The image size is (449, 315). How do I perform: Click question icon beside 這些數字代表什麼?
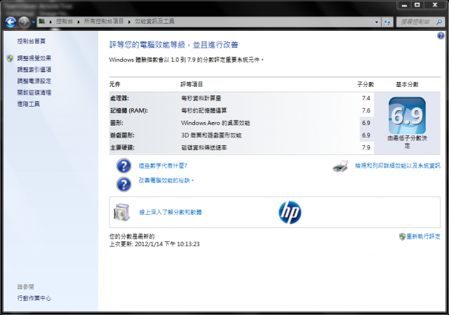click(123, 166)
